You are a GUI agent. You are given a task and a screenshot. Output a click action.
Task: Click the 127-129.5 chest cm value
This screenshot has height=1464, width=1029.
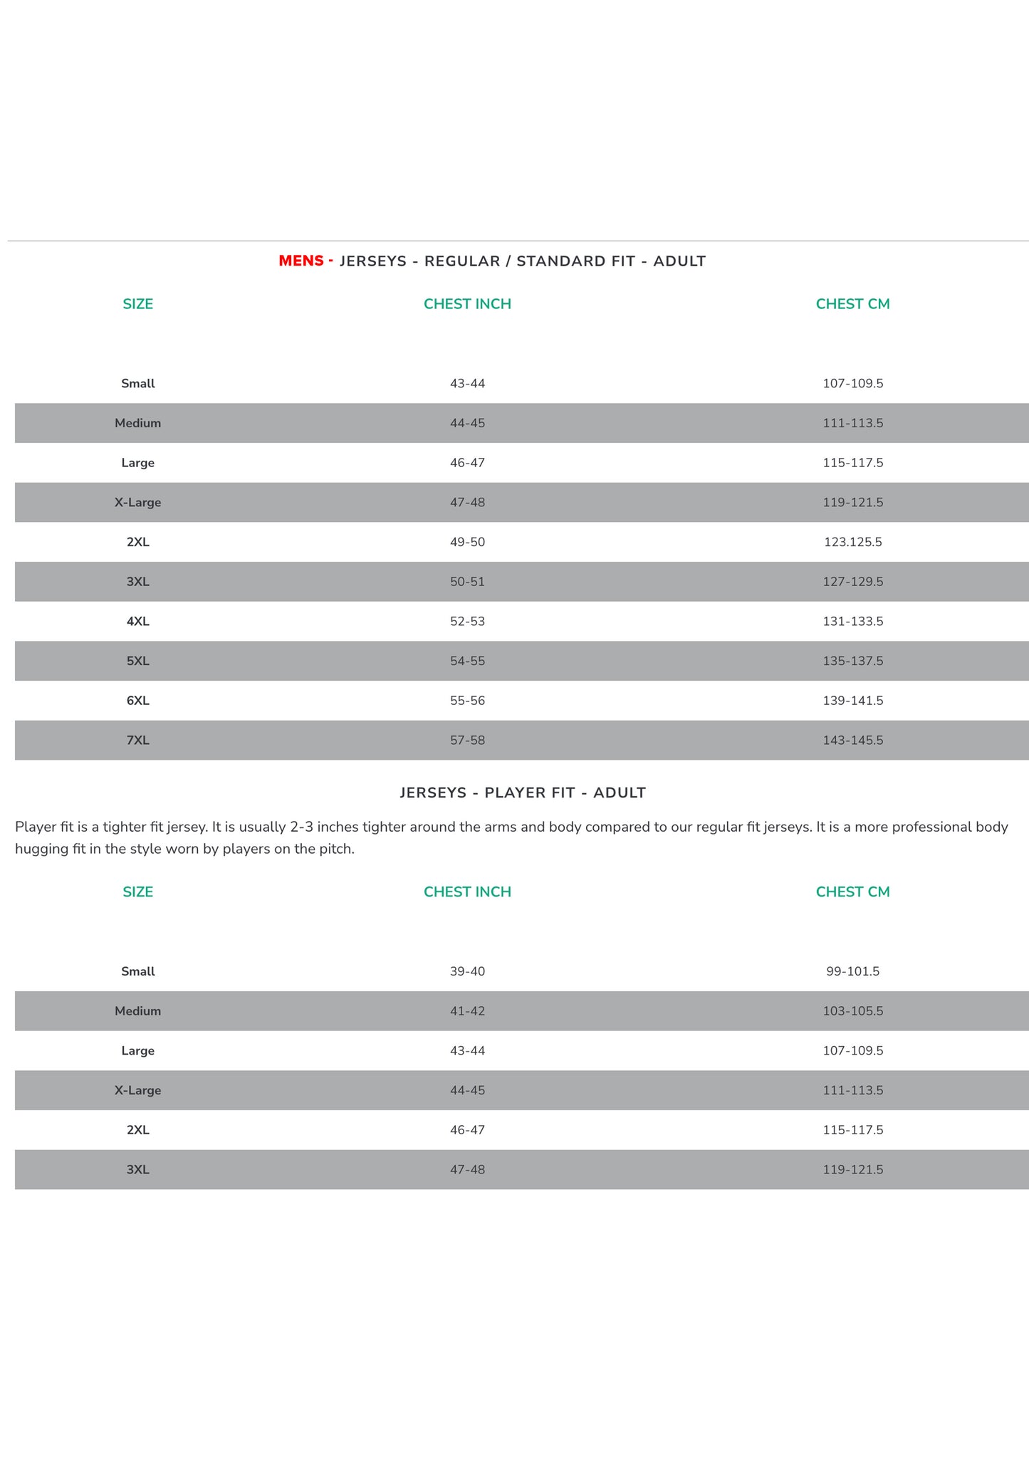click(x=852, y=582)
